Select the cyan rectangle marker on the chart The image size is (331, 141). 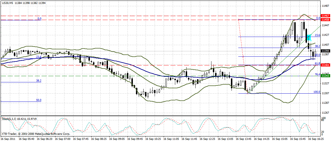pyautogui.click(x=309, y=37)
